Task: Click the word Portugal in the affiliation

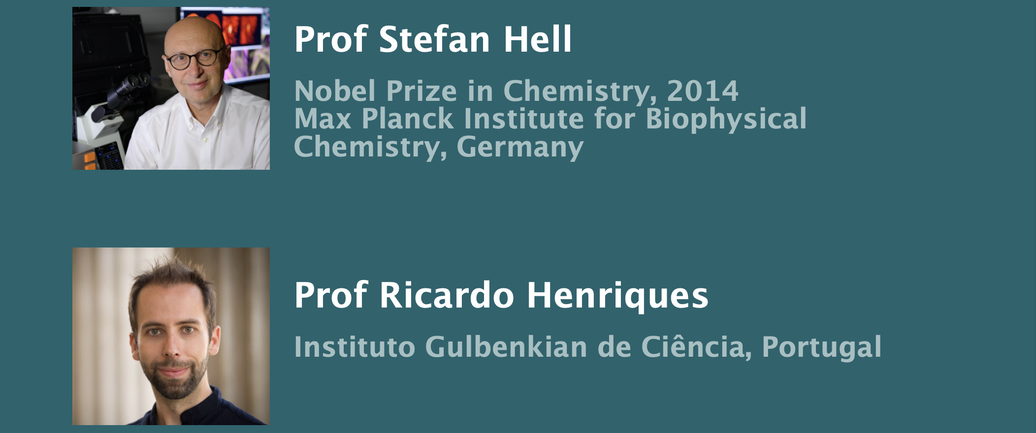Action: coord(821,348)
